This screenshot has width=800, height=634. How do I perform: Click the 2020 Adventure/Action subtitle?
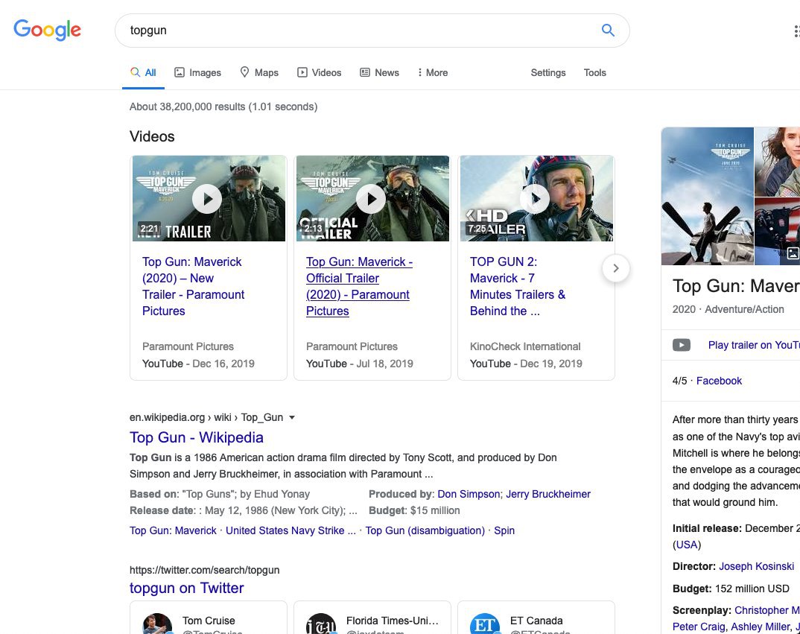728,309
